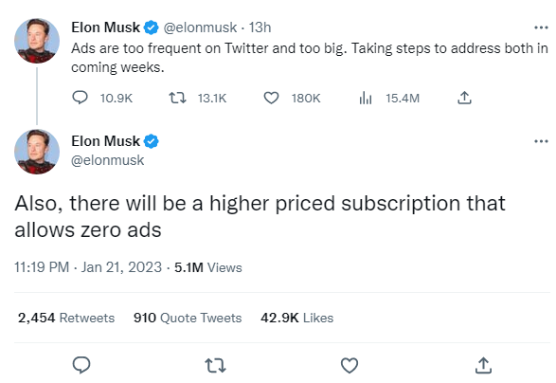Image resolution: width=556 pixels, height=383 pixels.
Task: Open the Jan 21, 2023 timestamp link
Action: tap(88, 267)
